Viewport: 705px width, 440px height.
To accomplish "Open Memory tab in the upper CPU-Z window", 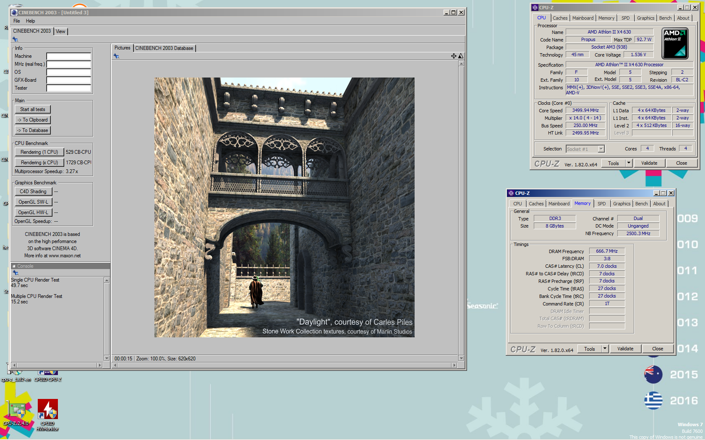I will pos(606,18).
